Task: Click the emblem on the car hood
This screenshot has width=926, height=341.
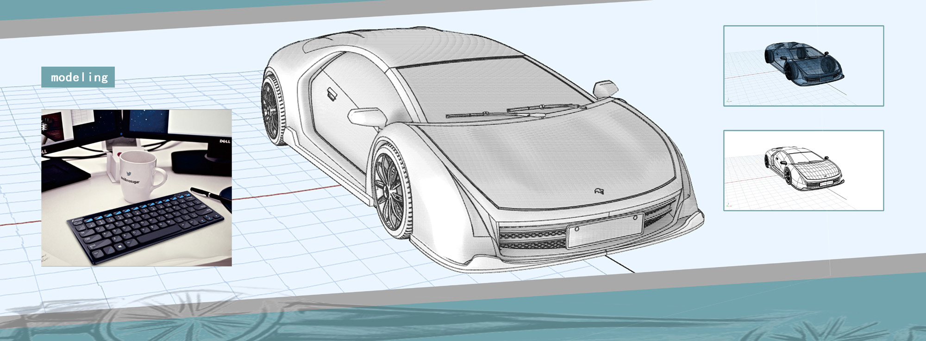Action: pos(599,191)
